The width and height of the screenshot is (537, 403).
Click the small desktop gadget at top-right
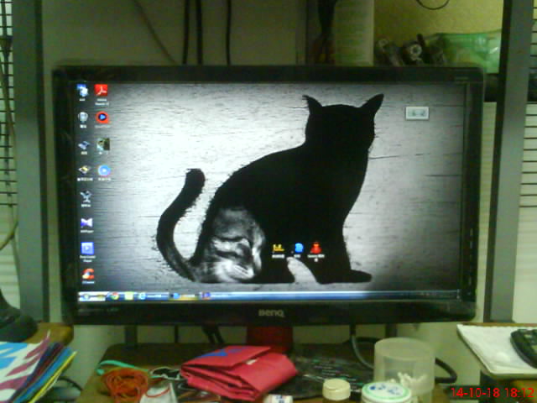click(417, 113)
